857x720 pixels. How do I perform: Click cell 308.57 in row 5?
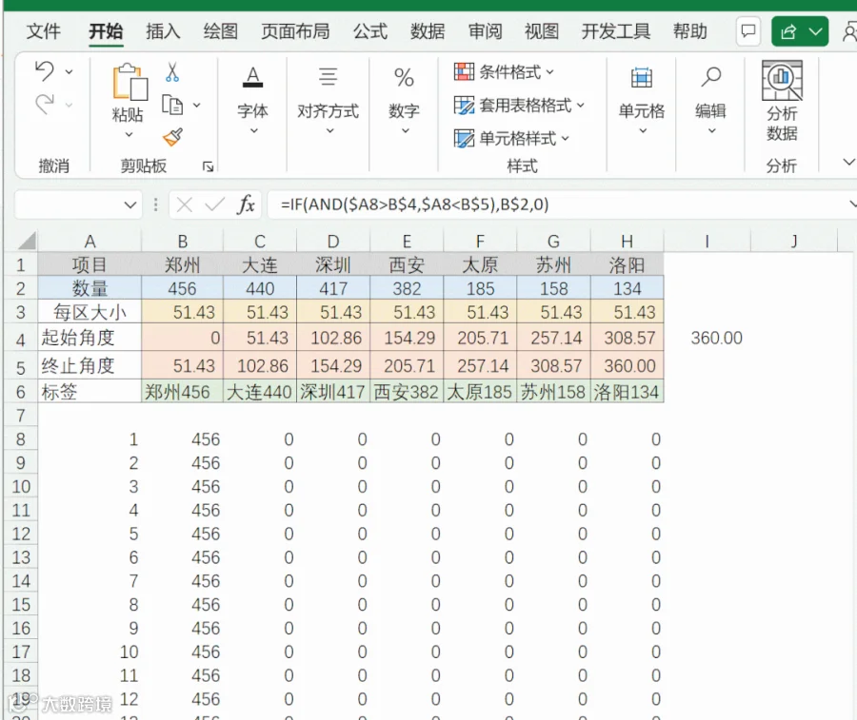[553, 366]
